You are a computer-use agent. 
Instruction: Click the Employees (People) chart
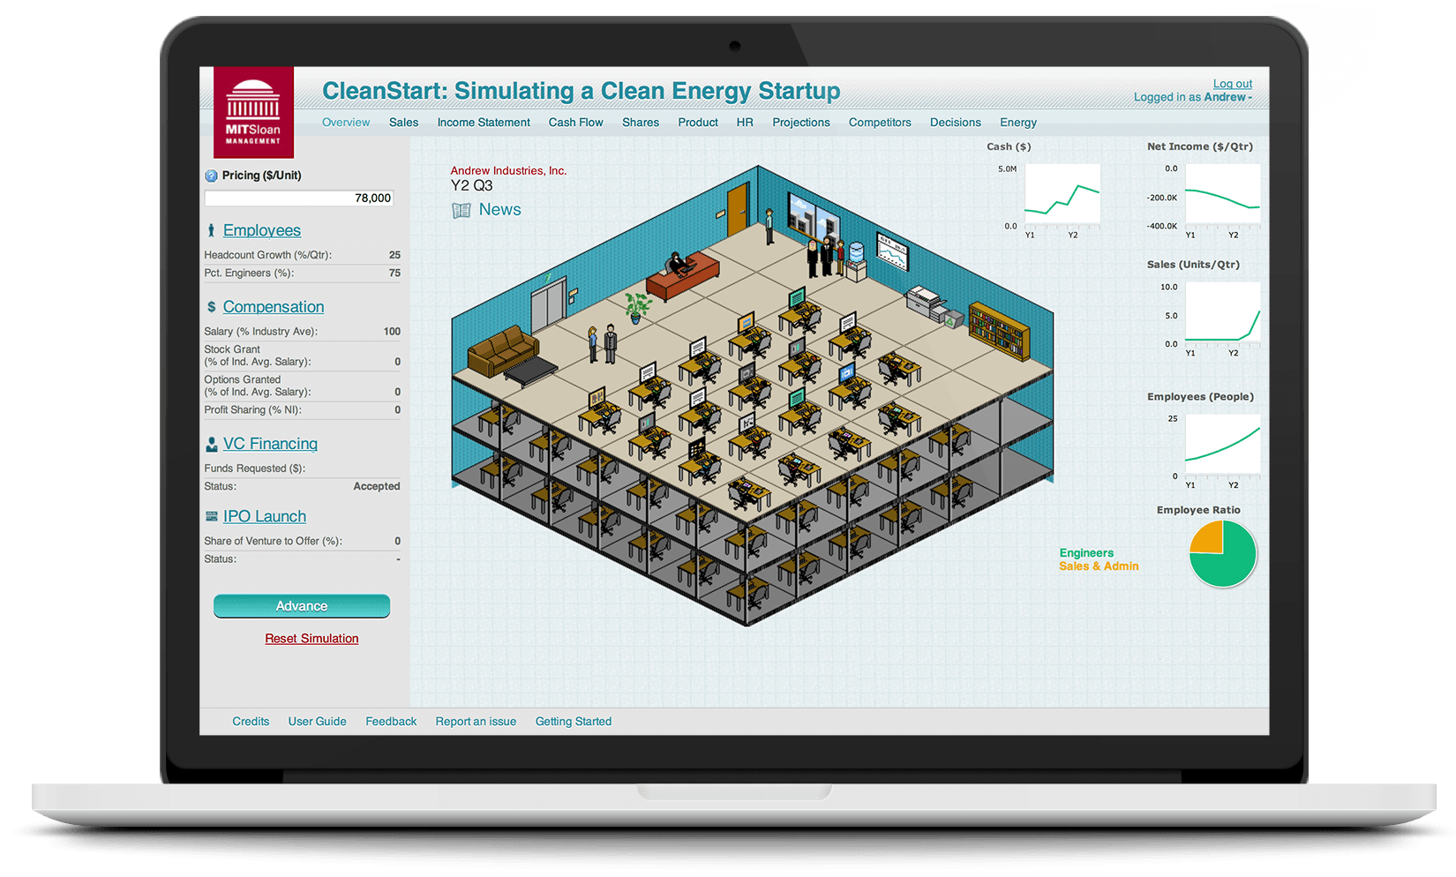click(1223, 446)
